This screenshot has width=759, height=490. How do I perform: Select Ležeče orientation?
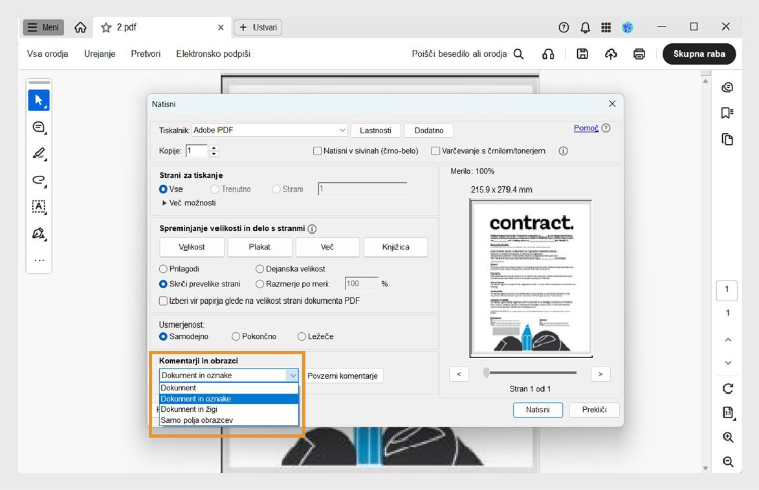302,336
